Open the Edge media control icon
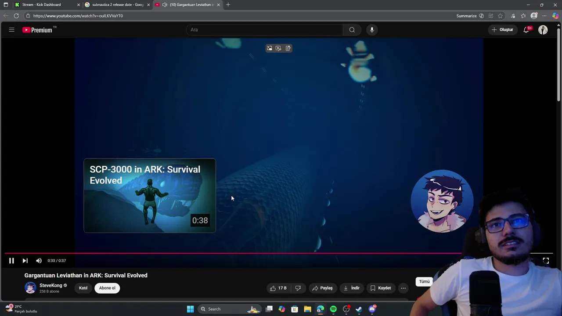562x316 pixels. point(513,16)
